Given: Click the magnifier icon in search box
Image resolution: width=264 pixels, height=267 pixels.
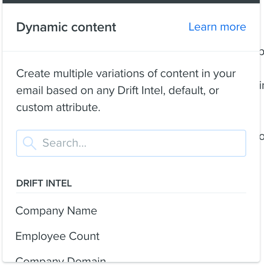Looking at the screenshot, I should click(x=30, y=143).
